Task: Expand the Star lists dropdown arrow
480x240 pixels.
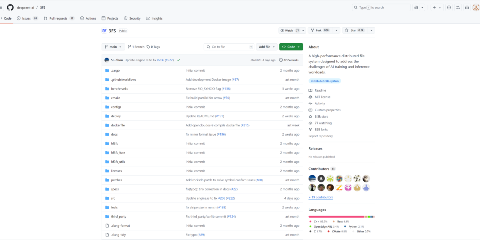Action: coord(372,30)
